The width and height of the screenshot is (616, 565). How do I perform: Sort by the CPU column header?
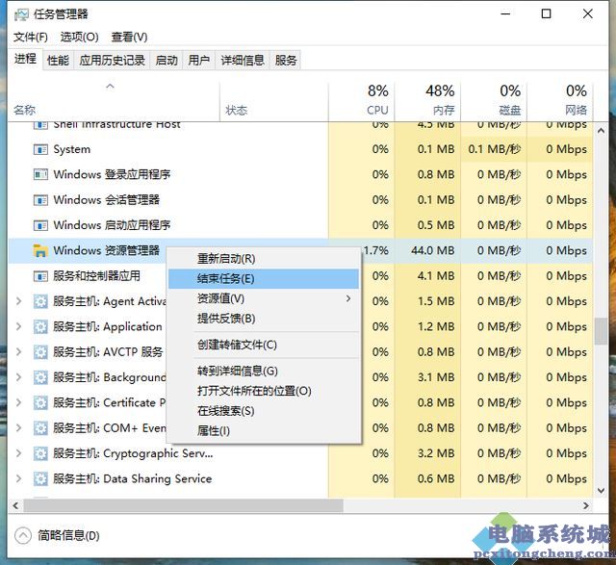[362, 101]
